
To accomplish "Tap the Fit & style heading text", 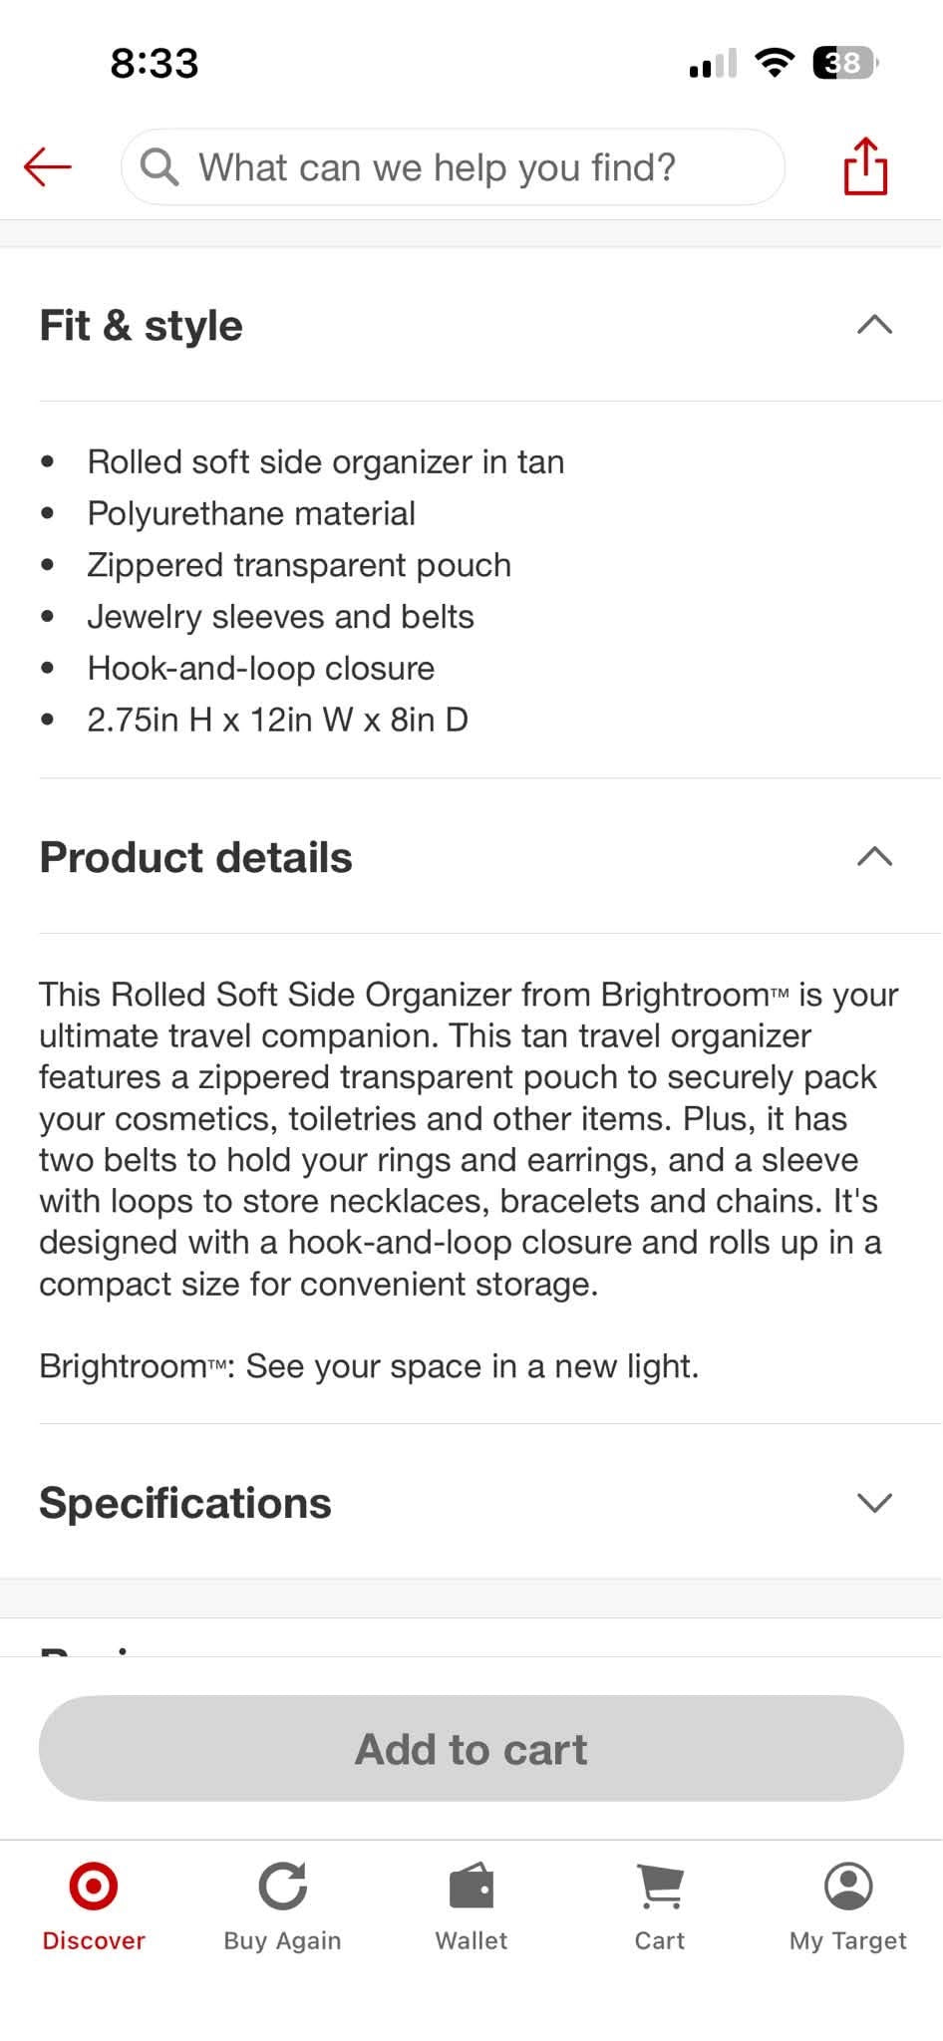I will 142,326.
